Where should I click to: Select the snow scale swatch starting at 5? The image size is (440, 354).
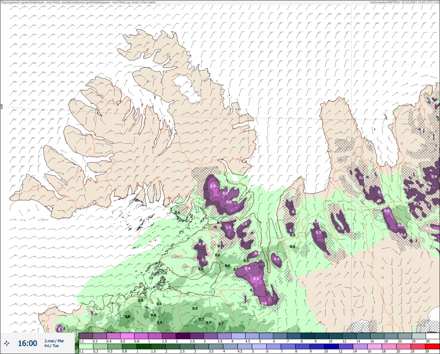point(266,336)
